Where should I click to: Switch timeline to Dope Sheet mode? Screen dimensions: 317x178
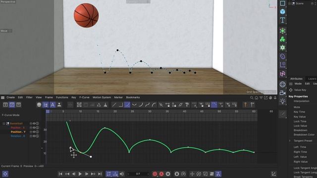click(x=5, y=105)
